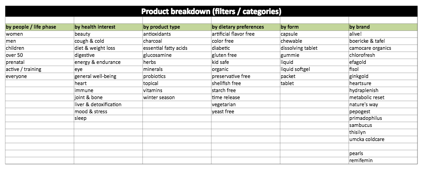Click the 'by form' header cell

coord(314,27)
